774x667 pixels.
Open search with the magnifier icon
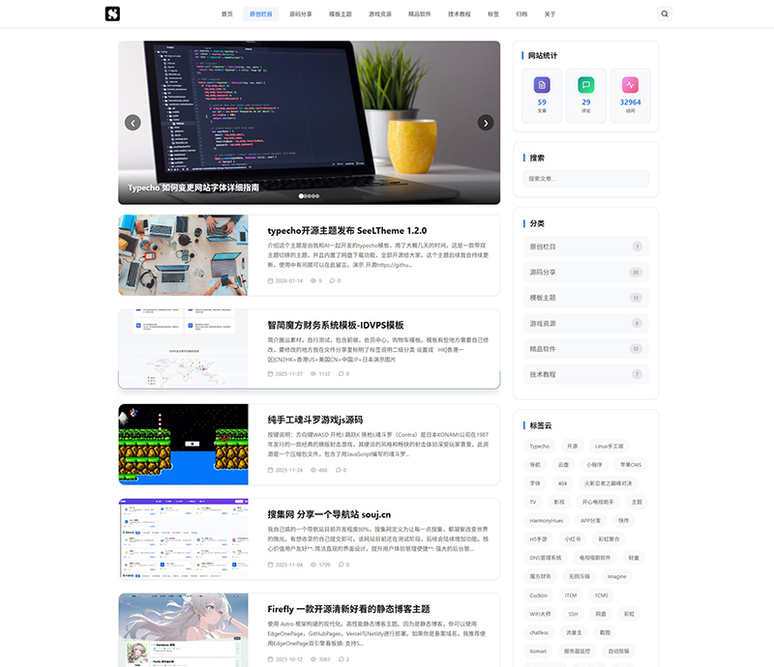pyautogui.click(x=664, y=14)
